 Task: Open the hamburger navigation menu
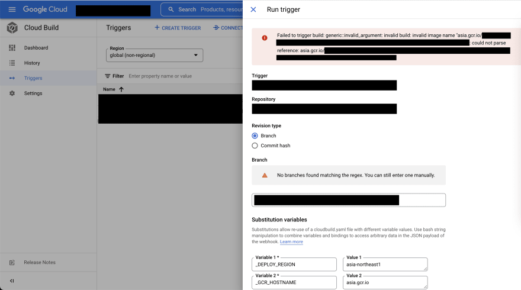[12, 9]
